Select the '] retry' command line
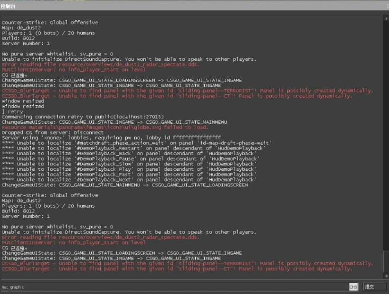The height and width of the screenshot is (294, 389). [x=12, y=112]
